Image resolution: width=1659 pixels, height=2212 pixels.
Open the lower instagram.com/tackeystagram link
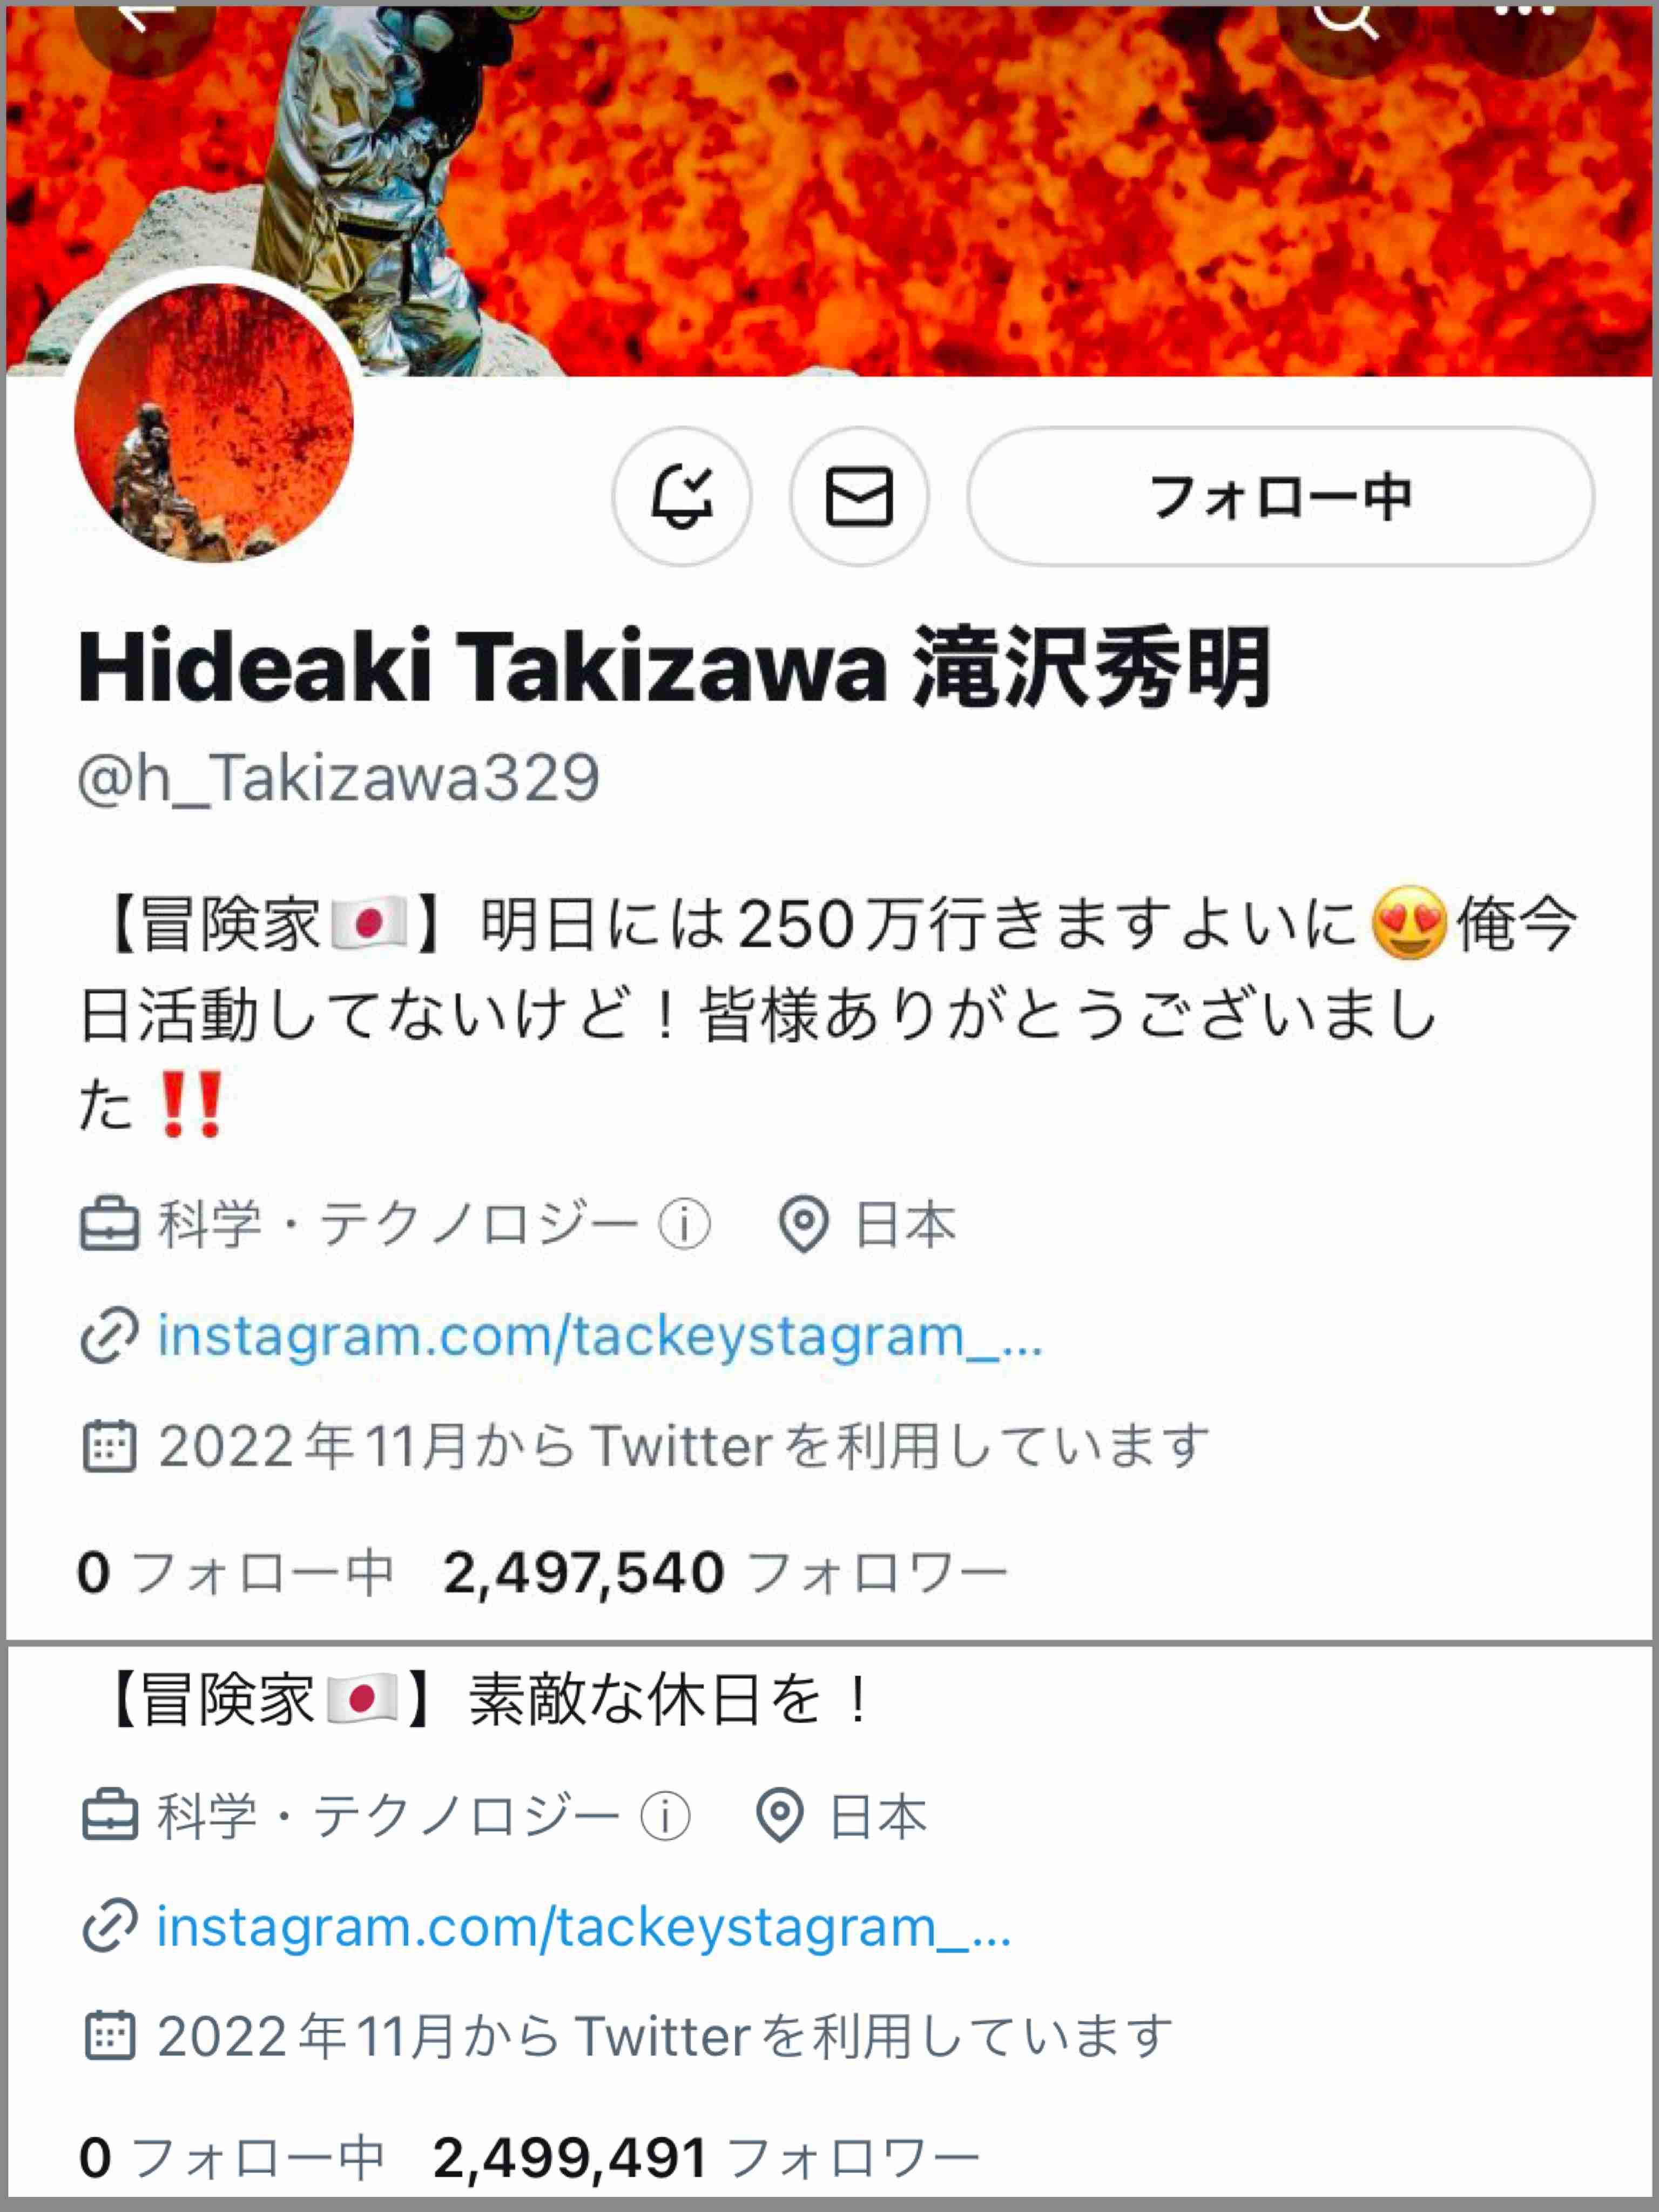[584, 1927]
